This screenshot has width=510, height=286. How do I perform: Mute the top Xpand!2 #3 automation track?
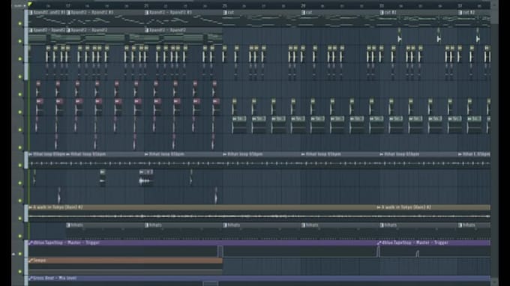pyautogui.click(x=20, y=24)
